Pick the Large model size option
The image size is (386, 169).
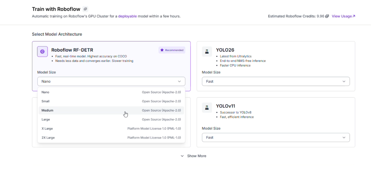[x=111, y=120]
